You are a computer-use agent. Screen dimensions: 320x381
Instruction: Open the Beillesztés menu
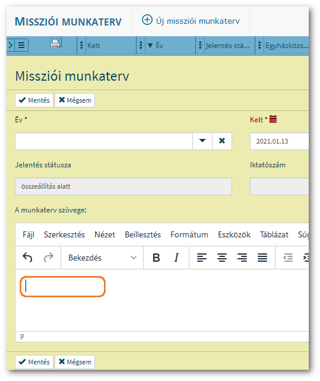(142, 235)
